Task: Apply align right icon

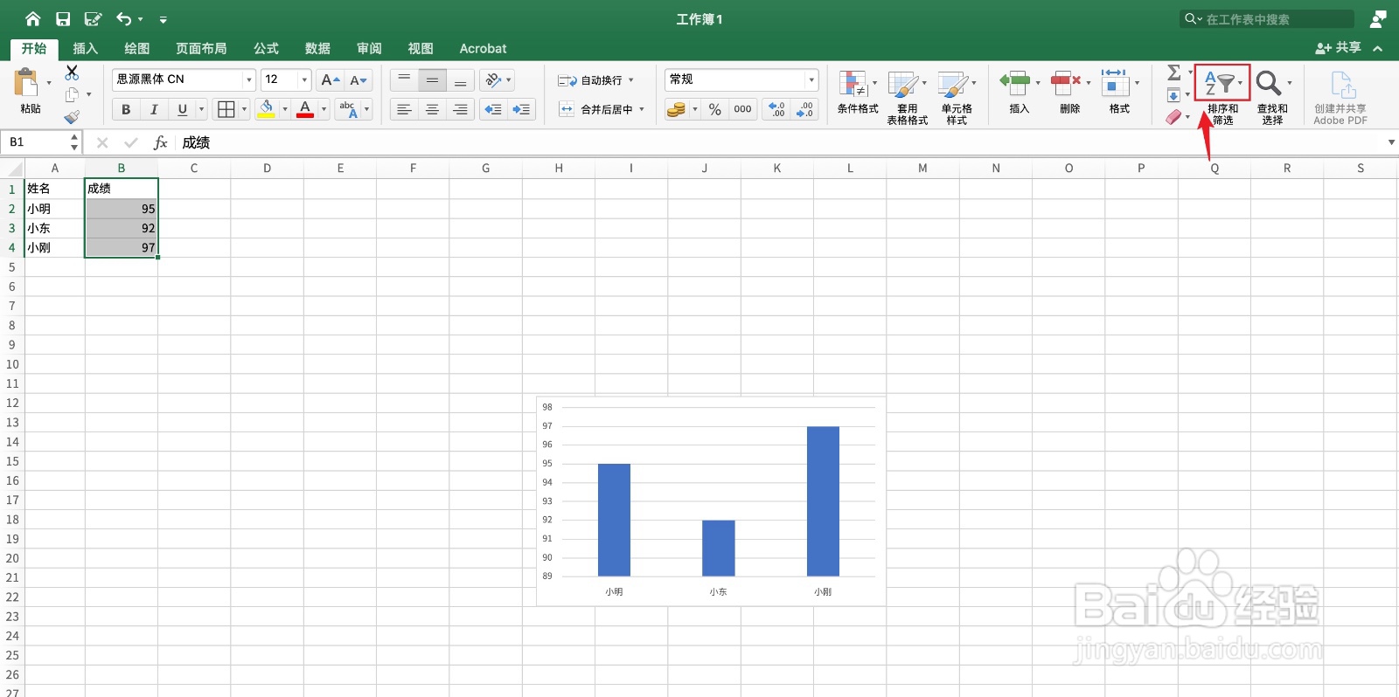Action: tap(460, 109)
